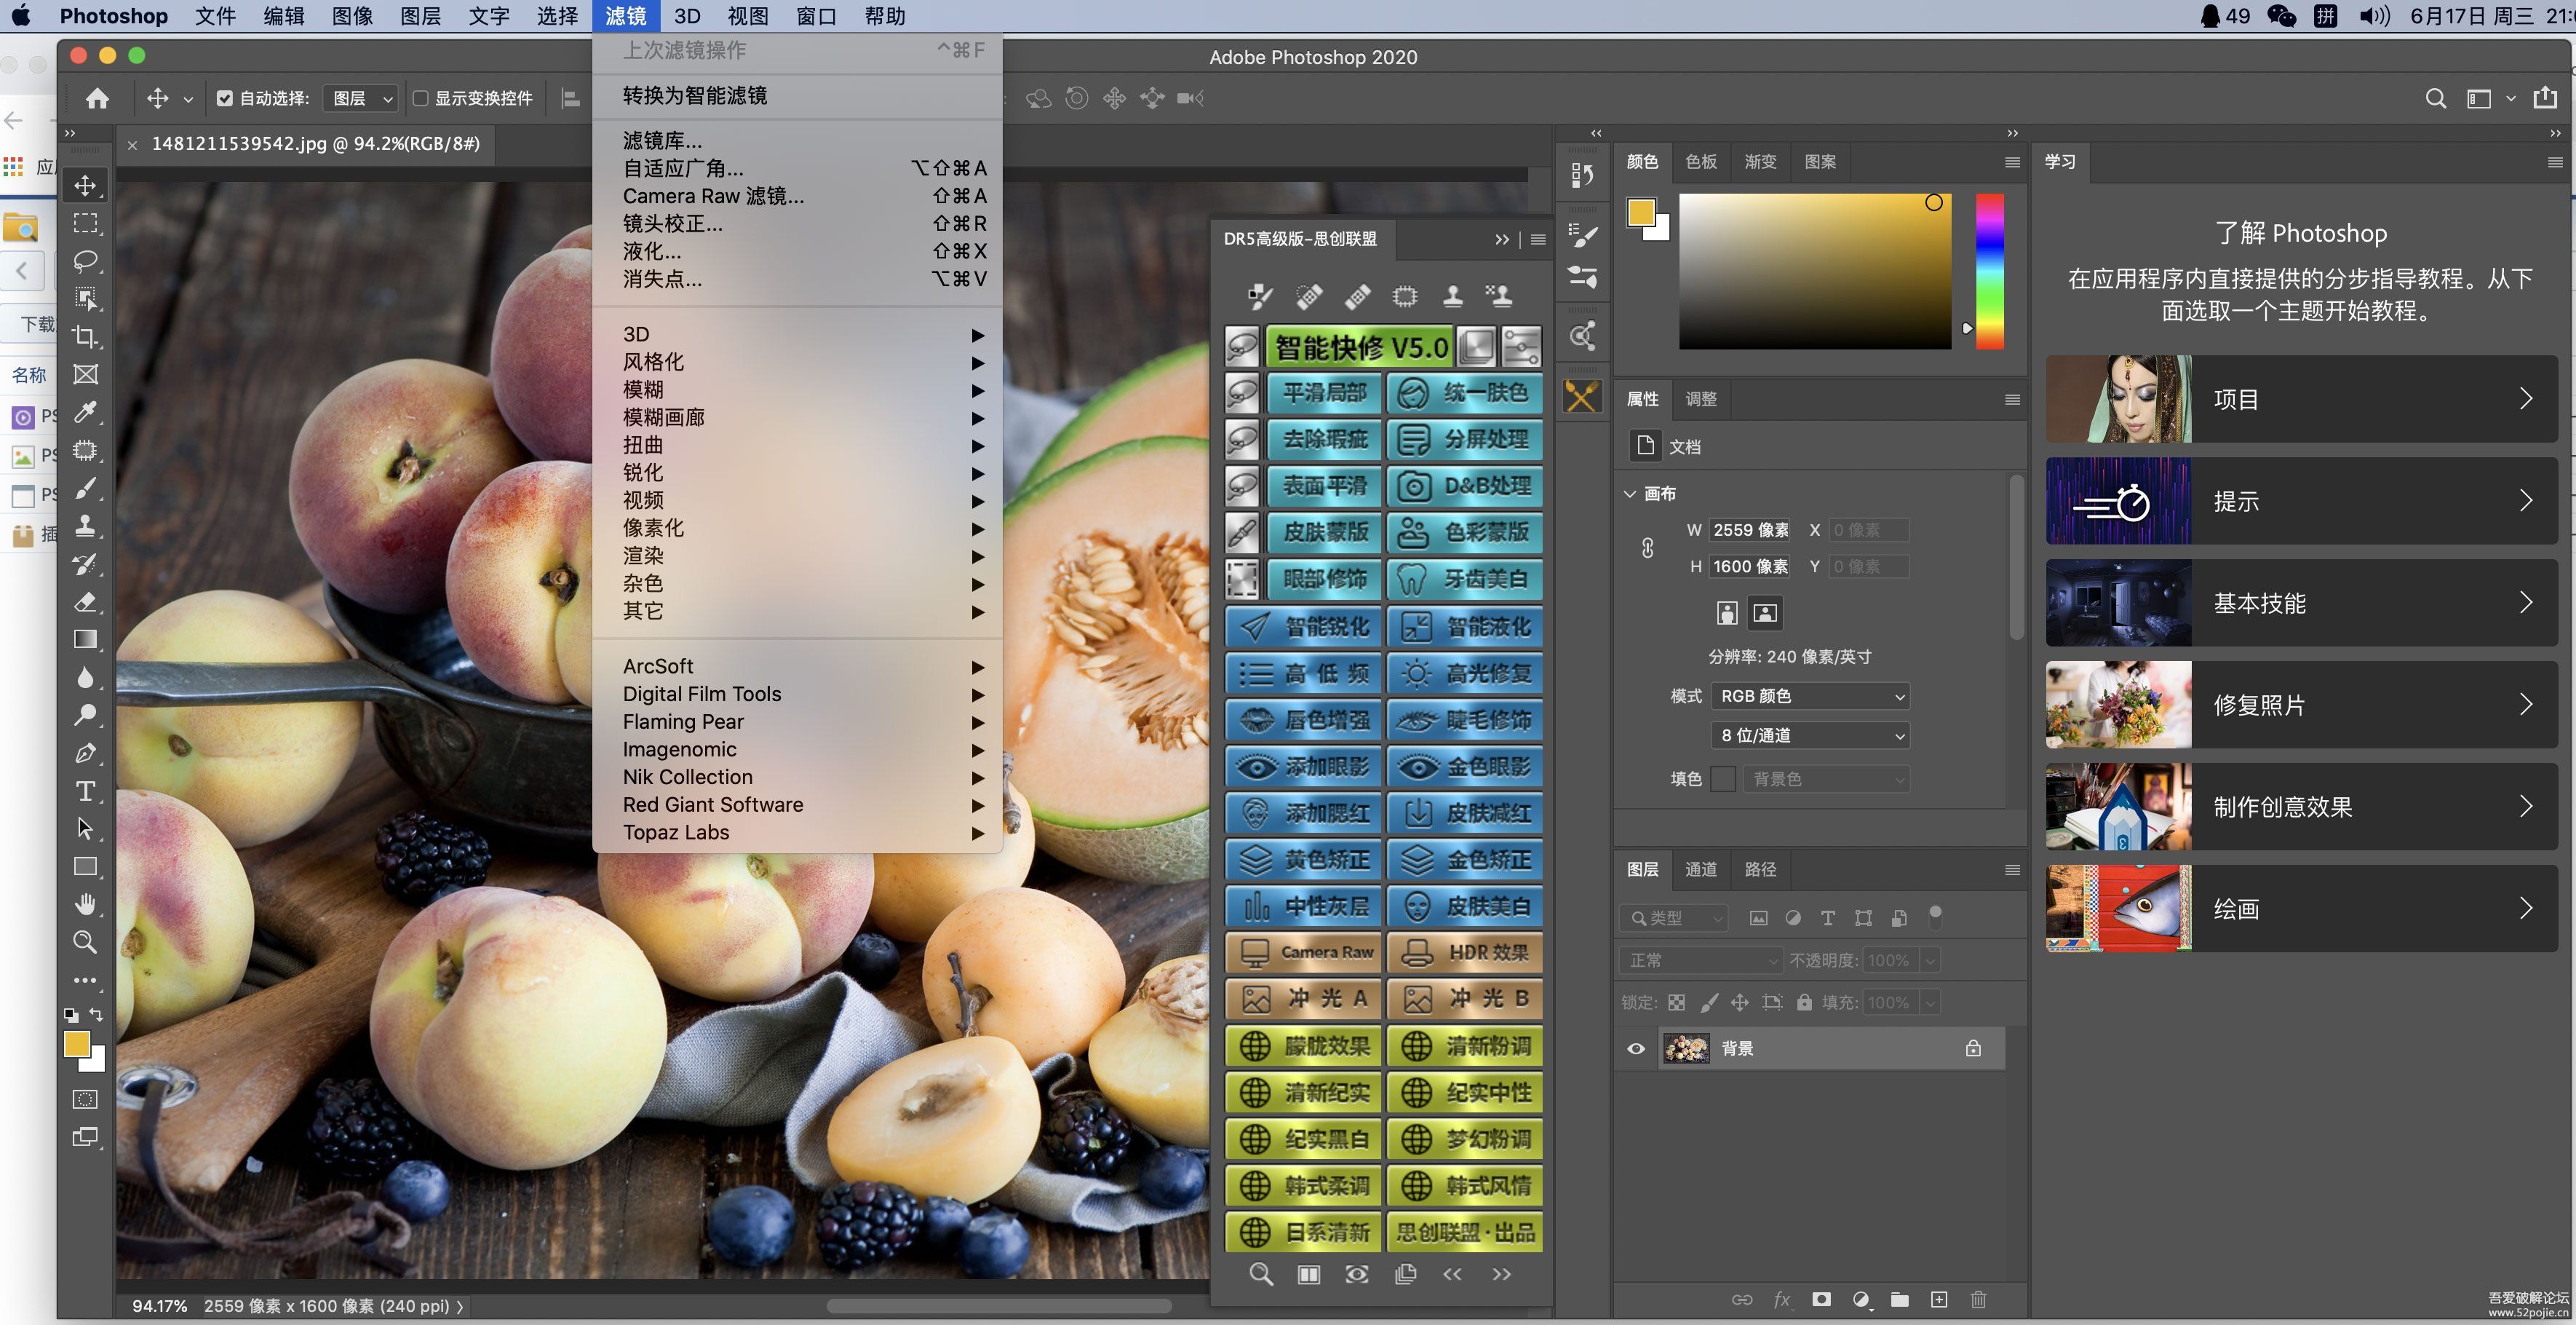This screenshot has height=1325, width=2576.
Task: Open Camera Raw 滤镜 menu item
Action: 798,196
